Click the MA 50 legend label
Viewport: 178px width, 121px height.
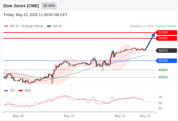pyautogui.click(x=57, y=26)
